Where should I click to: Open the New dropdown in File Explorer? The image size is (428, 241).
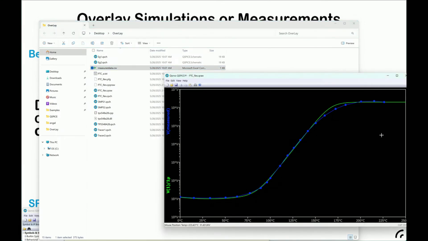click(49, 43)
